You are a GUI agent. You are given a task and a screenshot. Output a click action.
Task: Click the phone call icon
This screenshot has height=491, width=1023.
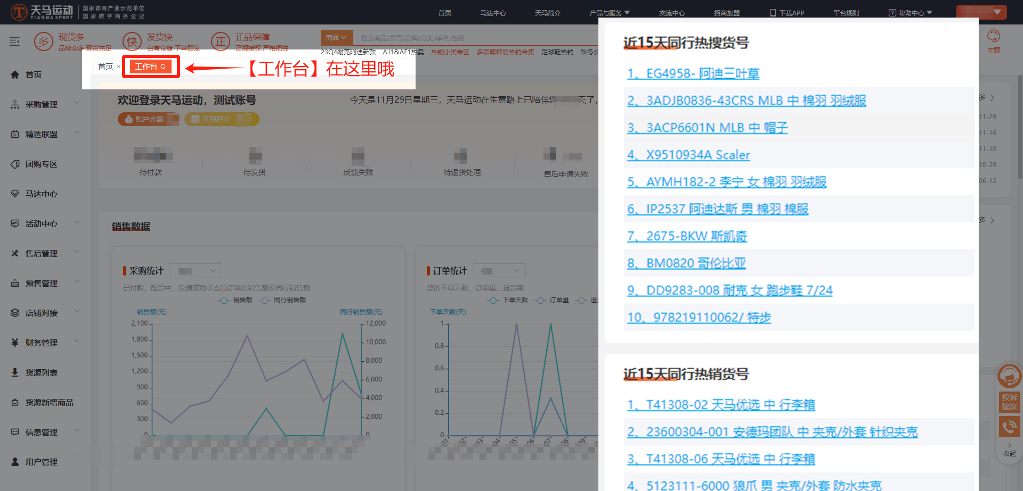(1009, 427)
